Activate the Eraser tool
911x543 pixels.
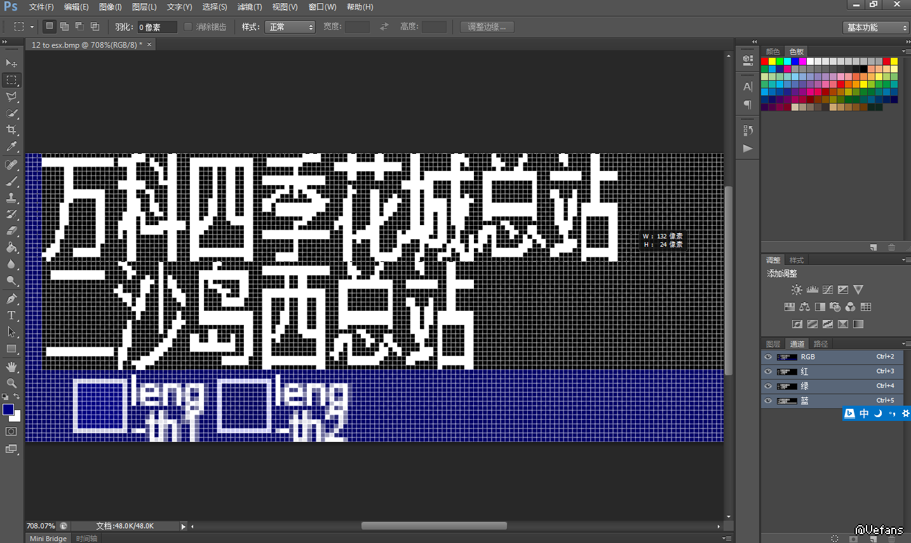coord(11,231)
